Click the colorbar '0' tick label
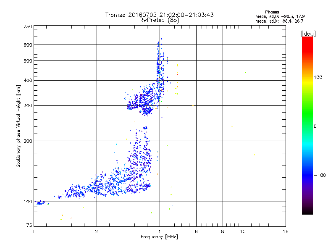Screen dimensions: 336x252 [x=315, y=126]
